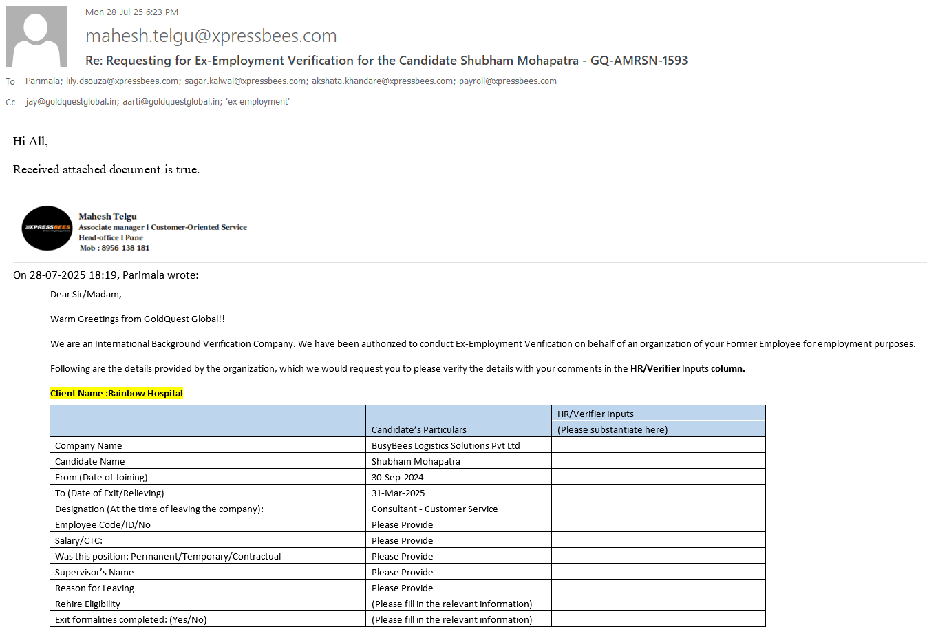Click the highlighted Client Name Rainbow Hospital text
This screenshot has width=927, height=627.
coord(116,394)
